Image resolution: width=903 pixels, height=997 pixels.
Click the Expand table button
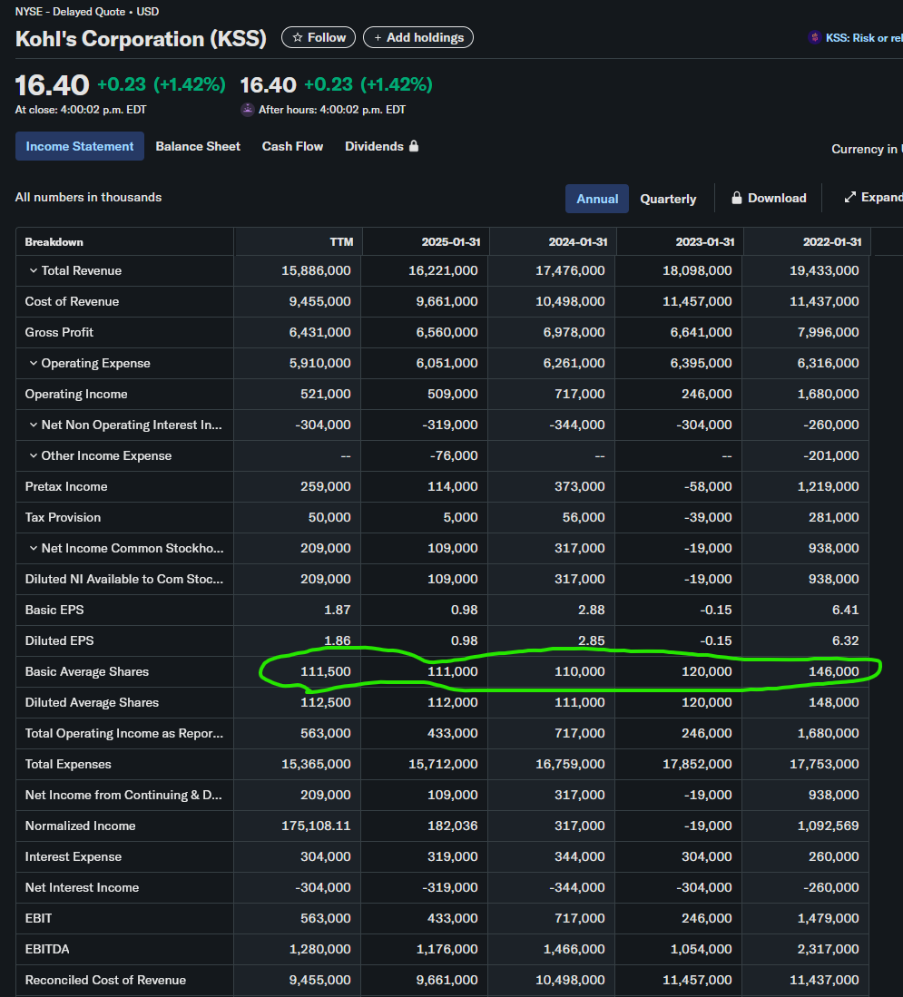click(x=873, y=197)
